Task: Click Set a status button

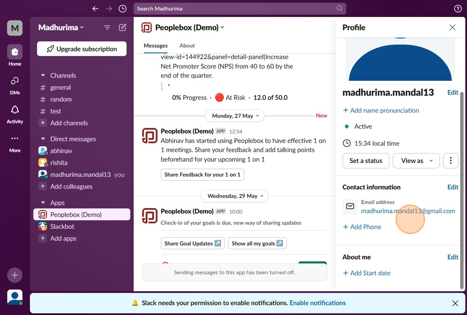Action: point(366,161)
